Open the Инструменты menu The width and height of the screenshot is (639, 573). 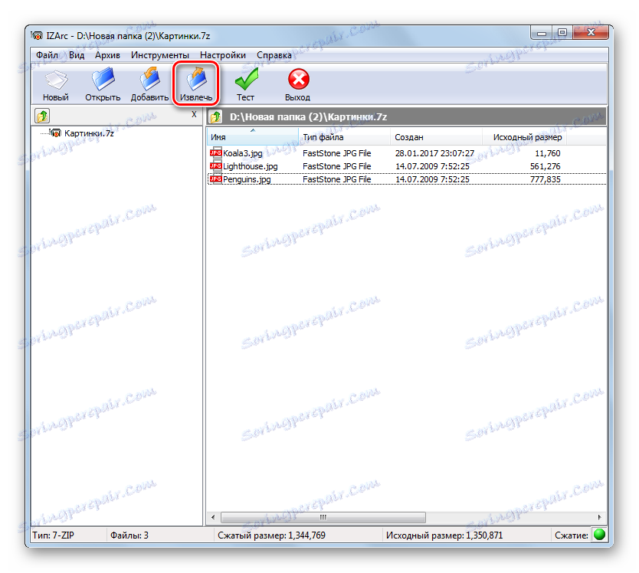[x=159, y=55]
